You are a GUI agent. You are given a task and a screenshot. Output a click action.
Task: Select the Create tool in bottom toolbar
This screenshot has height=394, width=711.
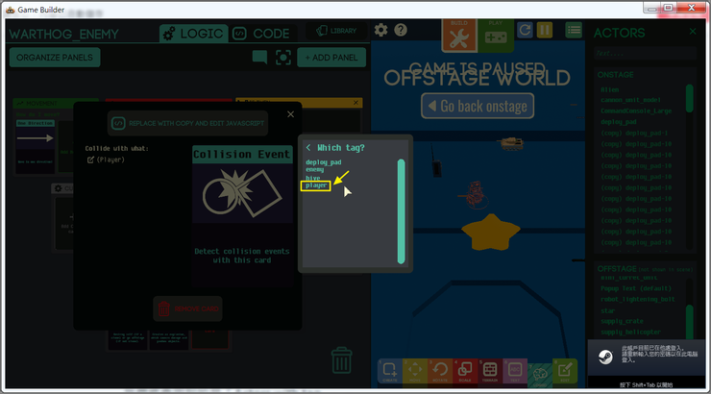click(x=390, y=369)
